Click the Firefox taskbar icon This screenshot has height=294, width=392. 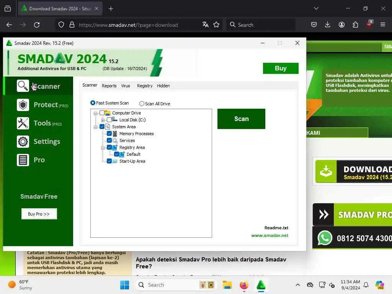(x=244, y=285)
